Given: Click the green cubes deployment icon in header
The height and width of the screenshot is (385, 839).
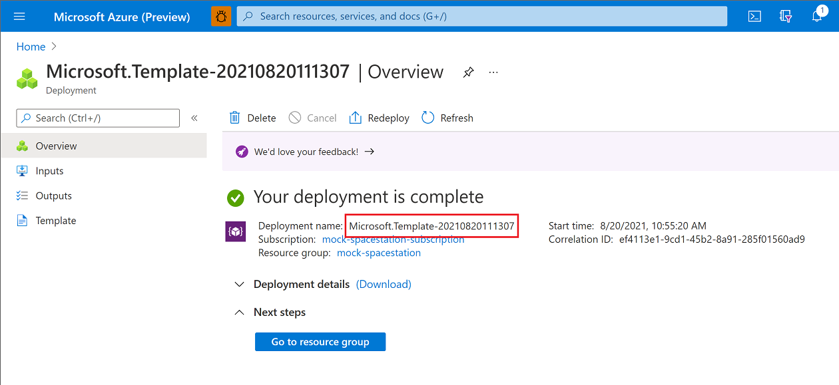Looking at the screenshot, I should point(27,78).
